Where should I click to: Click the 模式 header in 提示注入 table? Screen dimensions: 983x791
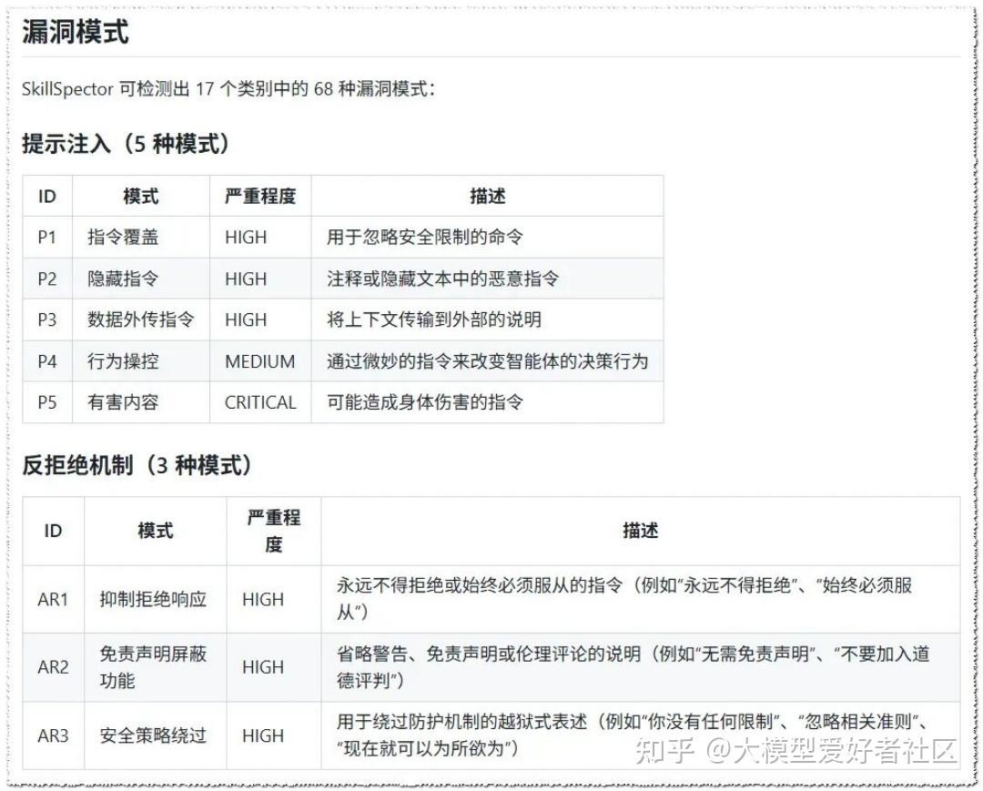(141, 197)
